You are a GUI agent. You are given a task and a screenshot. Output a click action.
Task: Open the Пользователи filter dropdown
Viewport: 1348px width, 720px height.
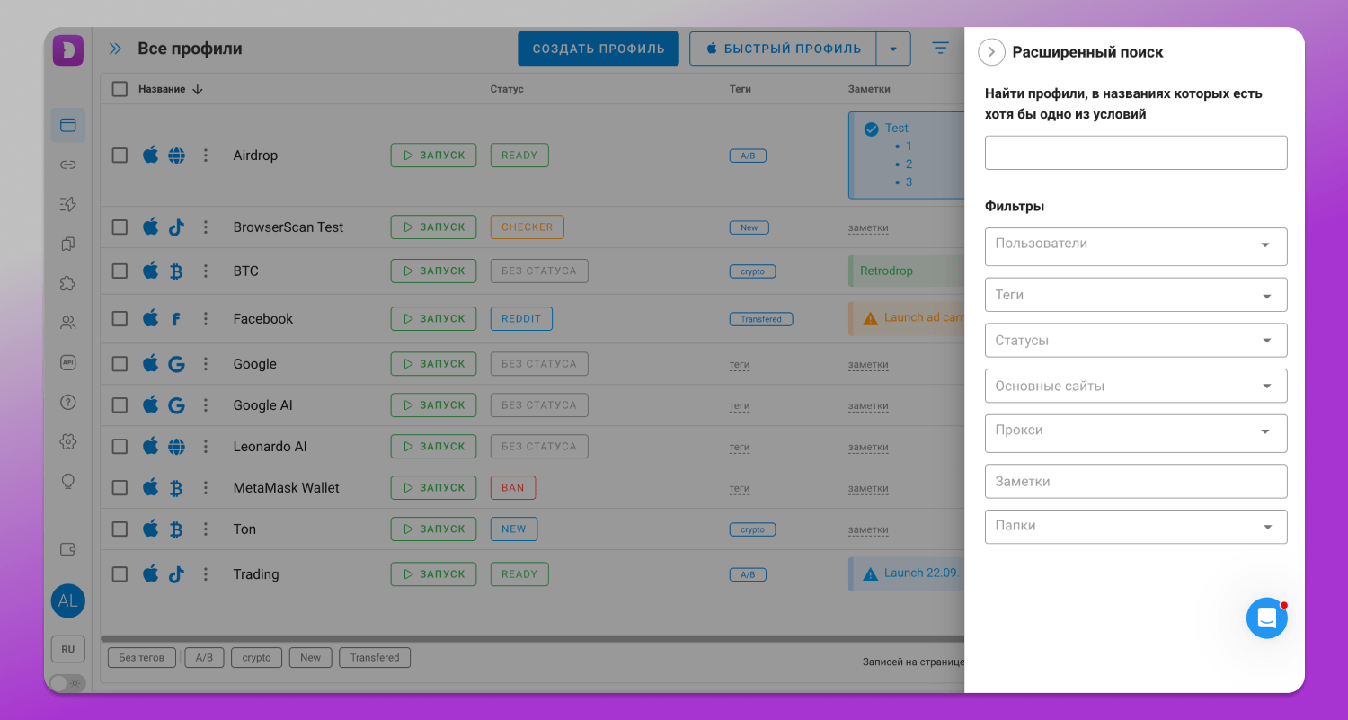[1136, 246]
